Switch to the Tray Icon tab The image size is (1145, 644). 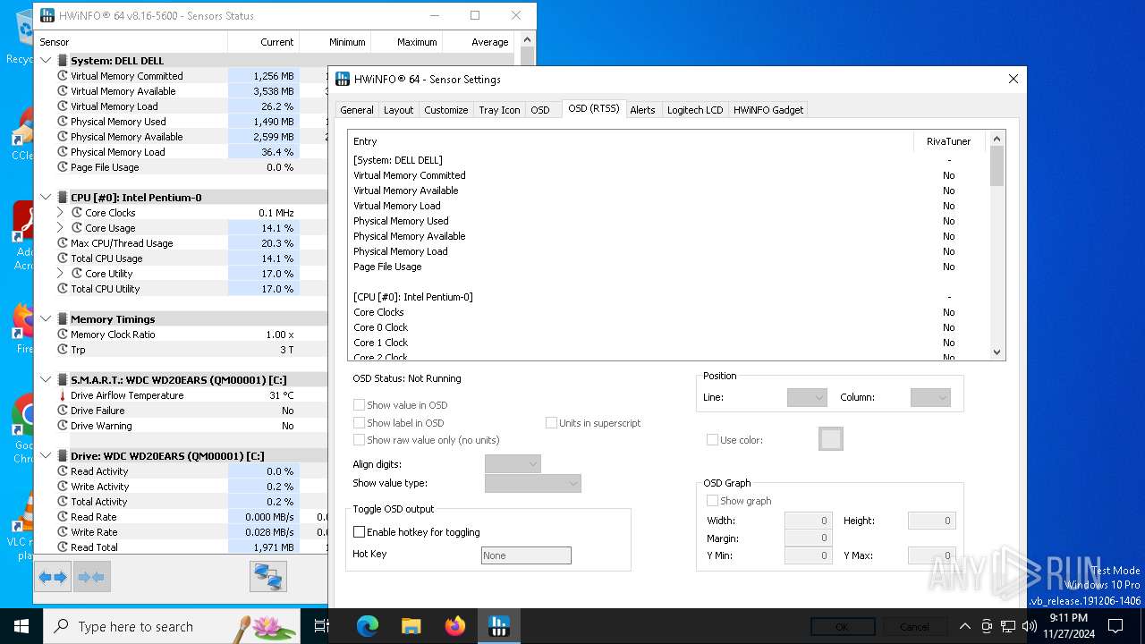click(499, 110)
